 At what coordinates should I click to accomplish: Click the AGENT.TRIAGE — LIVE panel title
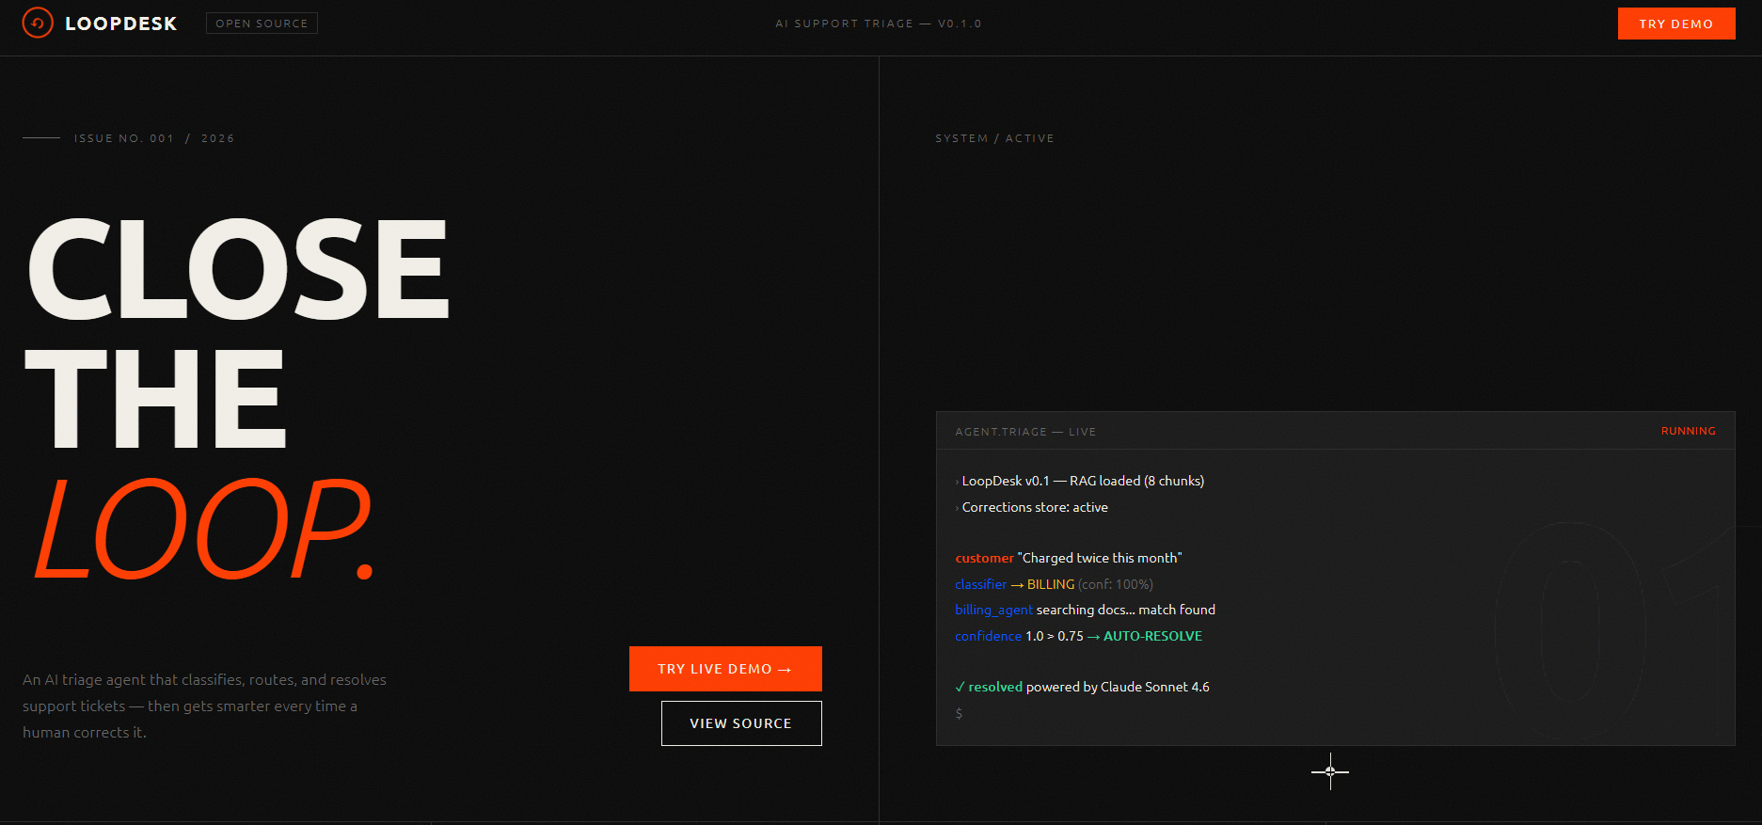click(x=1025, y=432)
